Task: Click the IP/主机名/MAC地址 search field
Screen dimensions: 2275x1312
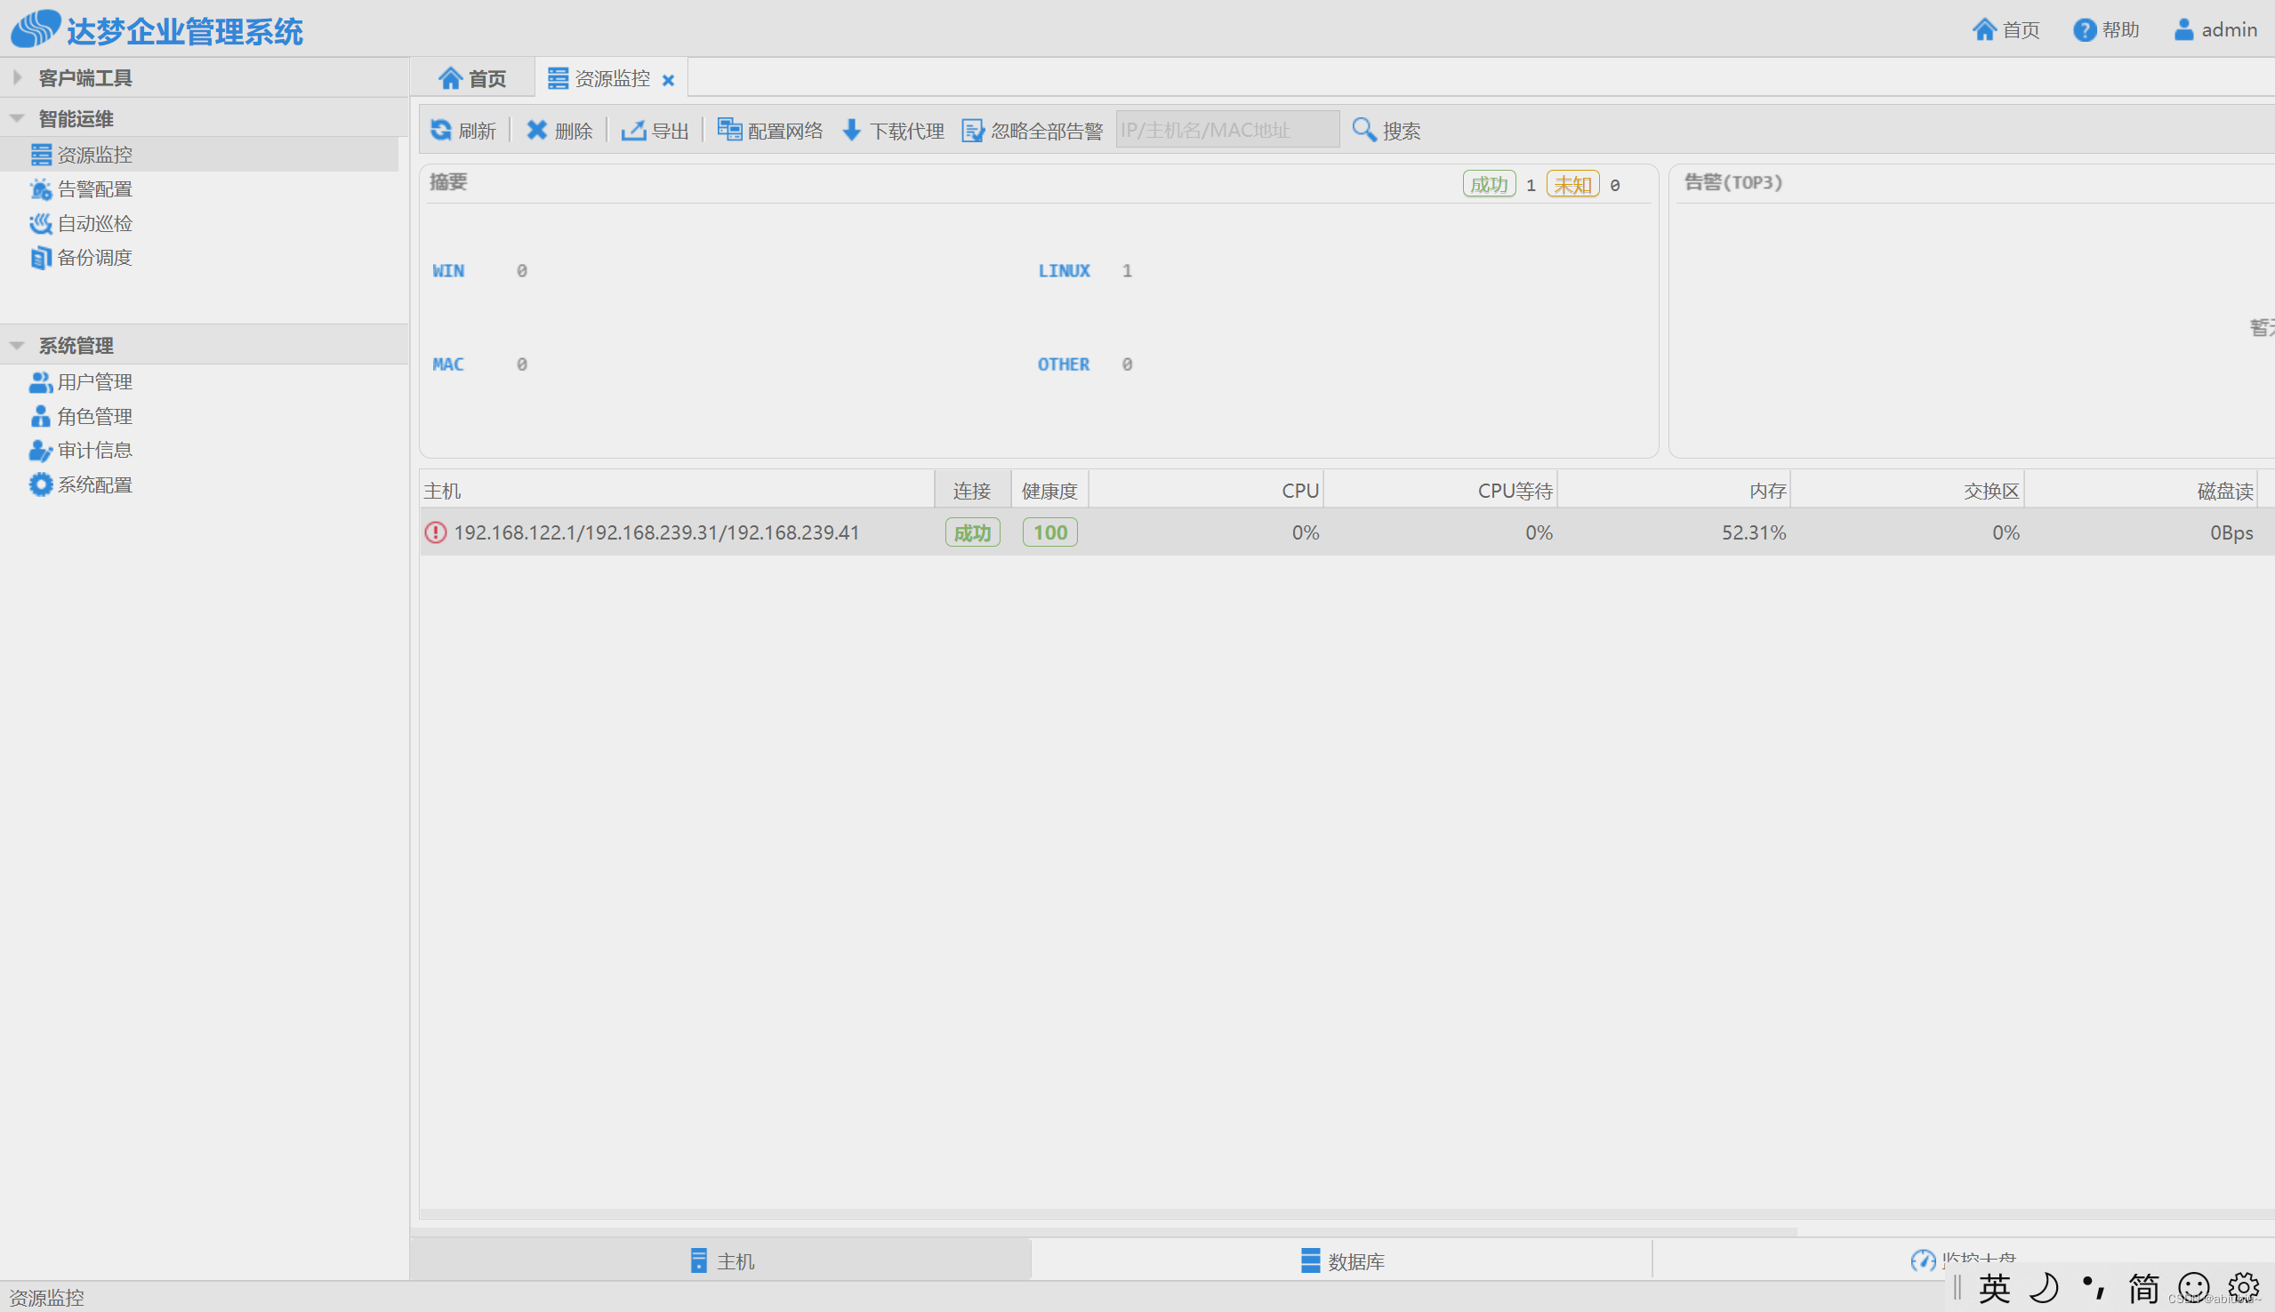Action: 1227,130
